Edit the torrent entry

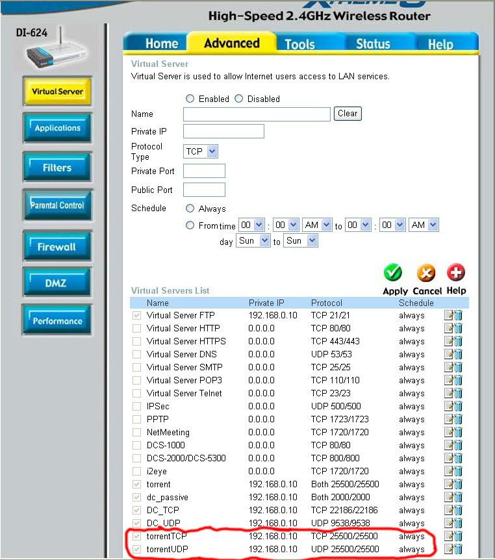(x=449, y=484)
